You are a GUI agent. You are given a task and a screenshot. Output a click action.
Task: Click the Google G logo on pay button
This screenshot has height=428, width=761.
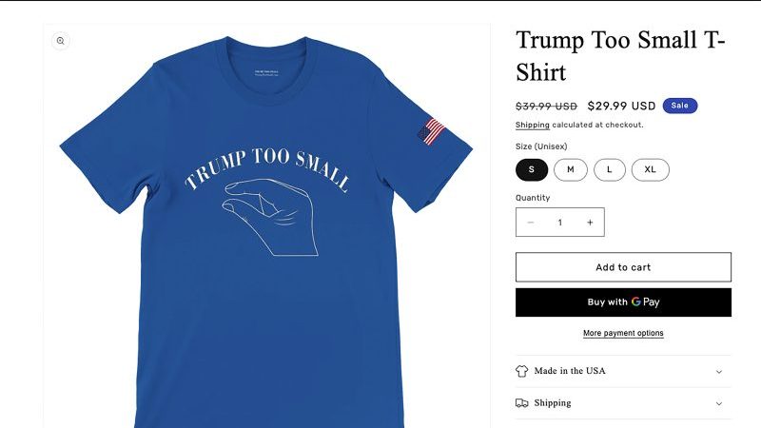pyautogui.click(x=635, y=302)
